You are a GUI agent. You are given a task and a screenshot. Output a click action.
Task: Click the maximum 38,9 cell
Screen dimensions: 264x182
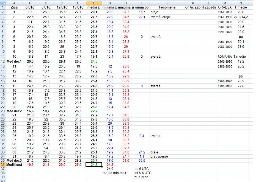coord(126,124)
